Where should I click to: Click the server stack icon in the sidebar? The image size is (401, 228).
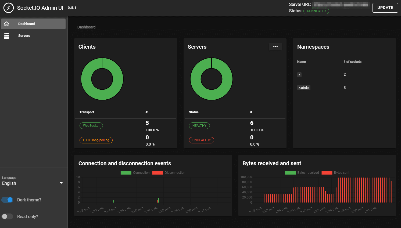[6, 35]
